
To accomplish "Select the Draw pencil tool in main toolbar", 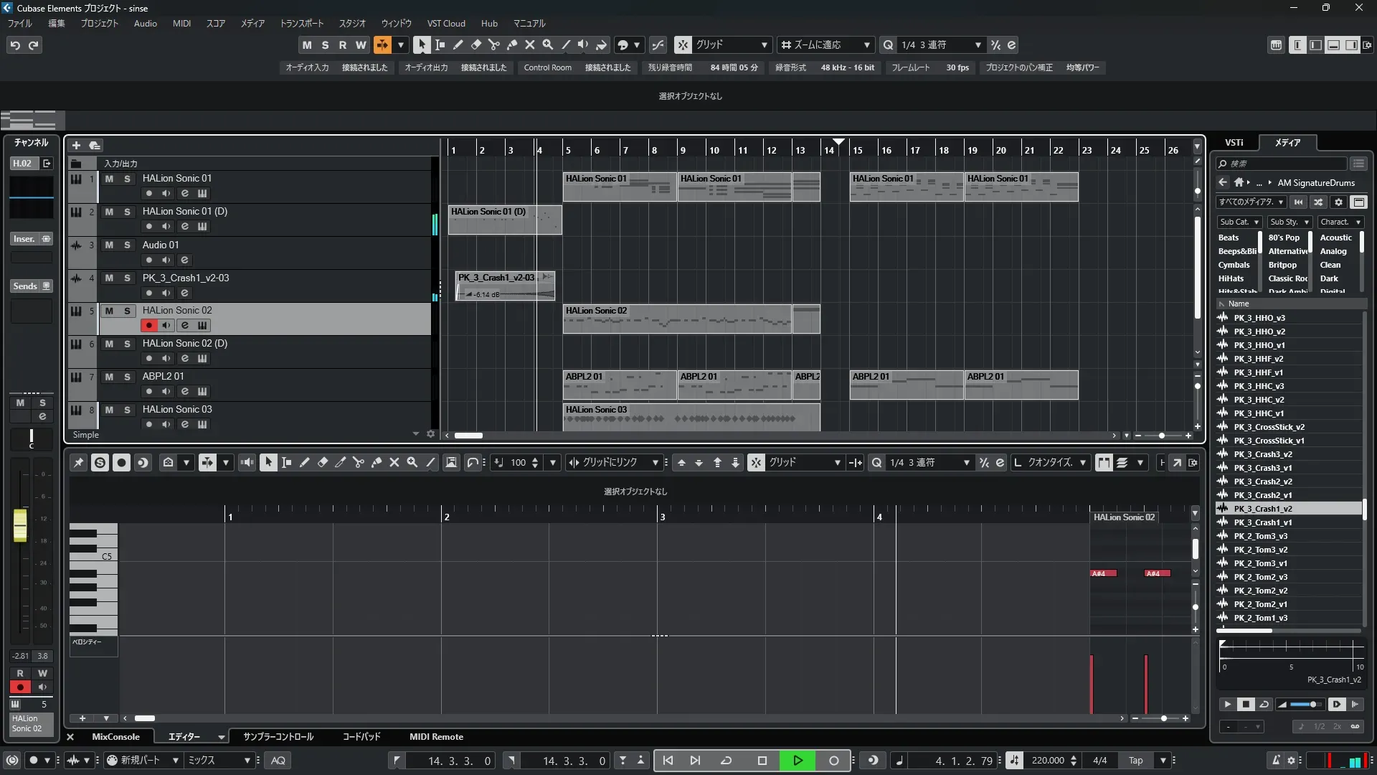I will pos(458,44).
